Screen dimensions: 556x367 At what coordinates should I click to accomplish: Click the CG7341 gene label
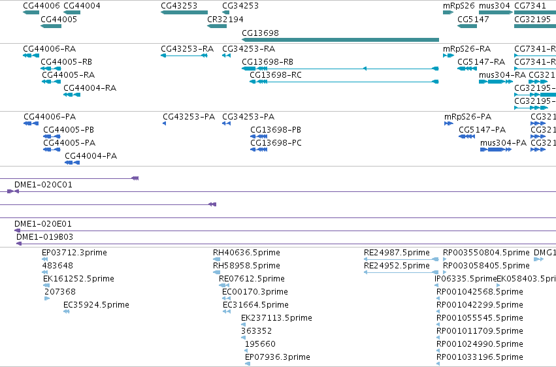tap(530, 6)
